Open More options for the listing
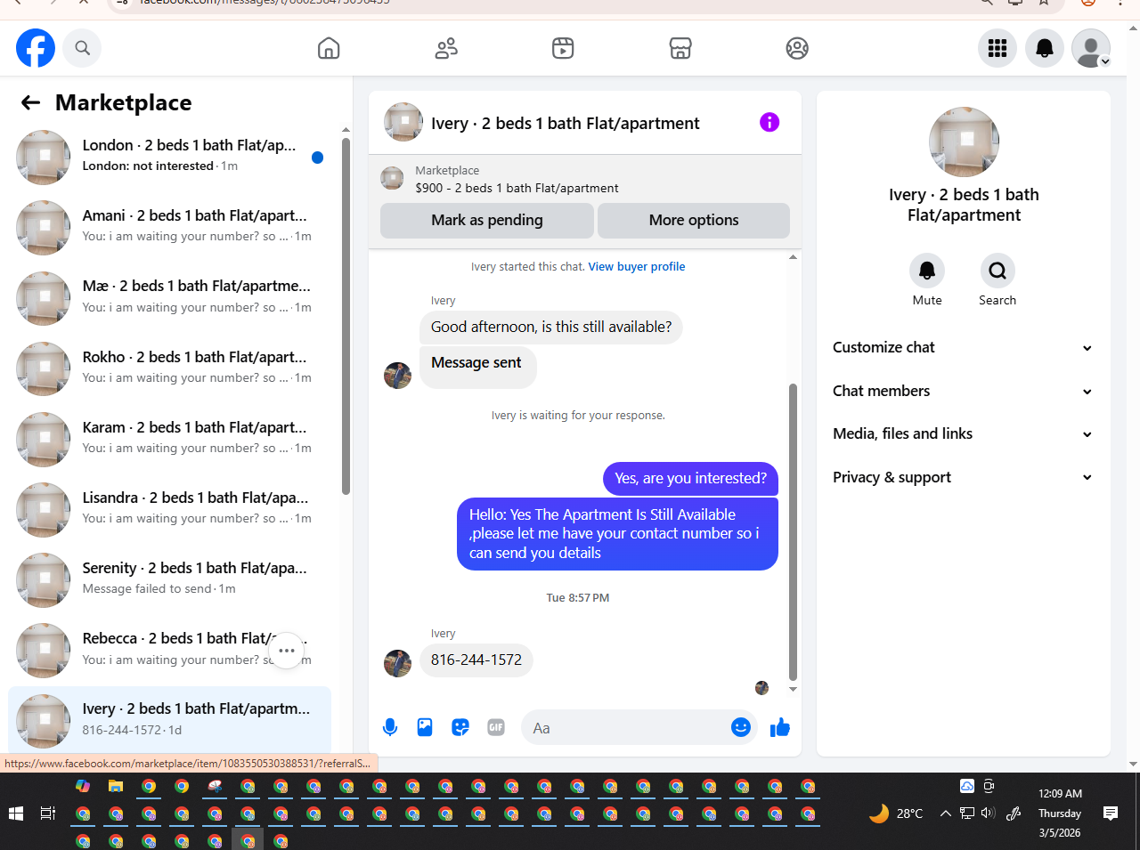The height and width of the screenshot is (850, 1140). point(694,220)
